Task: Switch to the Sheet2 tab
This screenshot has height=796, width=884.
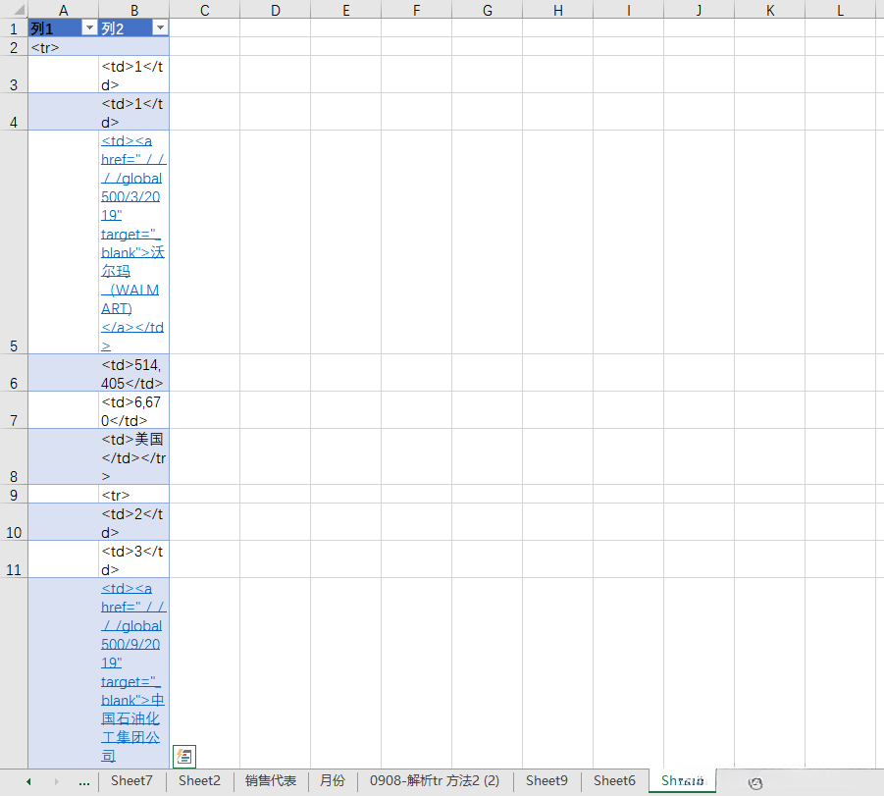Action: tap(199, 780)
